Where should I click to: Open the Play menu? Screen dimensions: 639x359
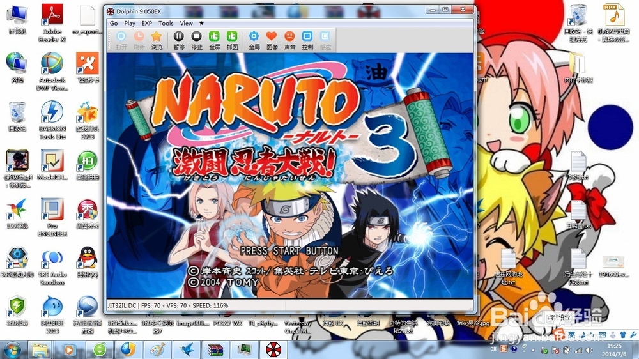[x=130, y=23]
